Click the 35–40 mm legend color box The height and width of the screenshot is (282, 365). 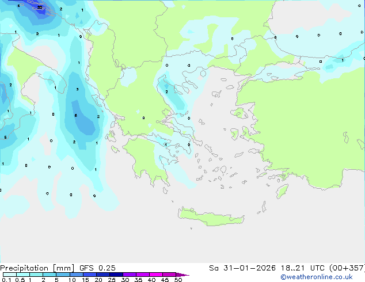point(143,275)
